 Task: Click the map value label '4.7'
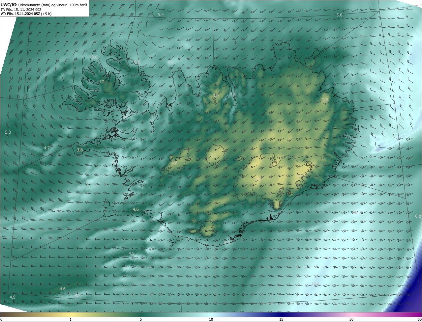[47, 148]
